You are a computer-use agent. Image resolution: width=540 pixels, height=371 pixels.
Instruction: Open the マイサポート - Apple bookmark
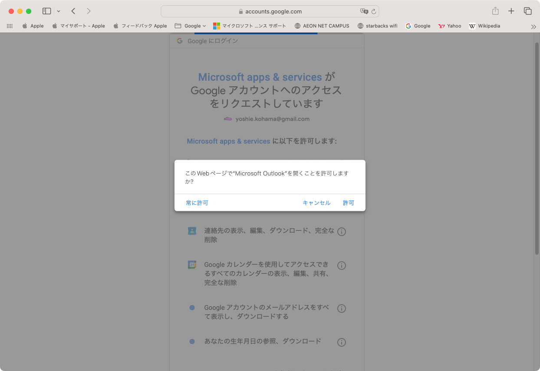click(x=79, y=26)
